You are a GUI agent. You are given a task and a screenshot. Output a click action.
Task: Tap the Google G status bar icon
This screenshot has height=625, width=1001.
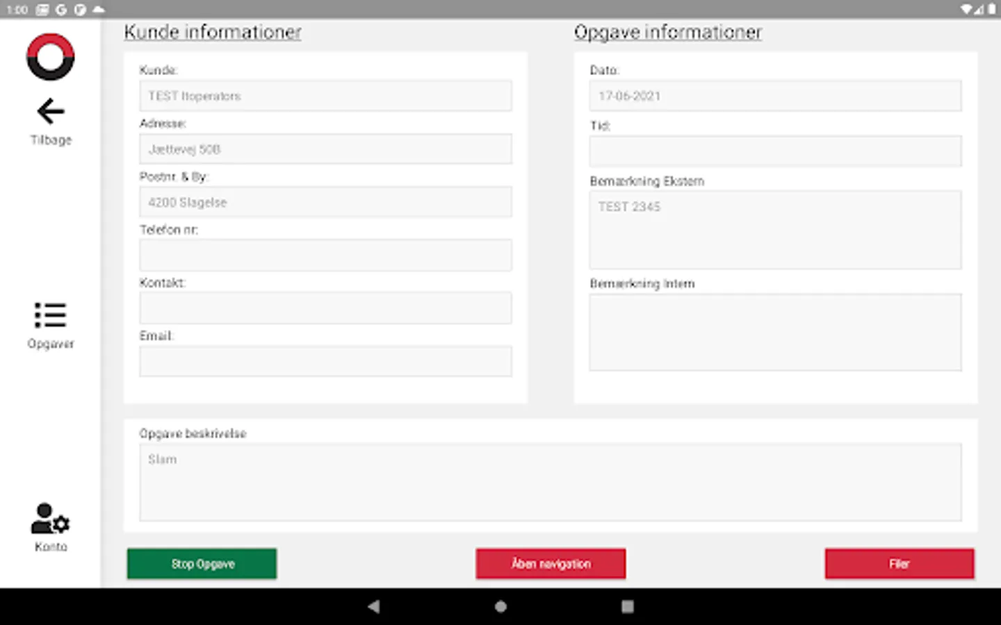pyautogui.click(x=61, y=10)
